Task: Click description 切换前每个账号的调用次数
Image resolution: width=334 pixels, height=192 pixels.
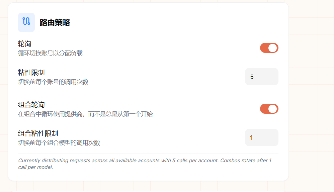Action: (53, 82)
